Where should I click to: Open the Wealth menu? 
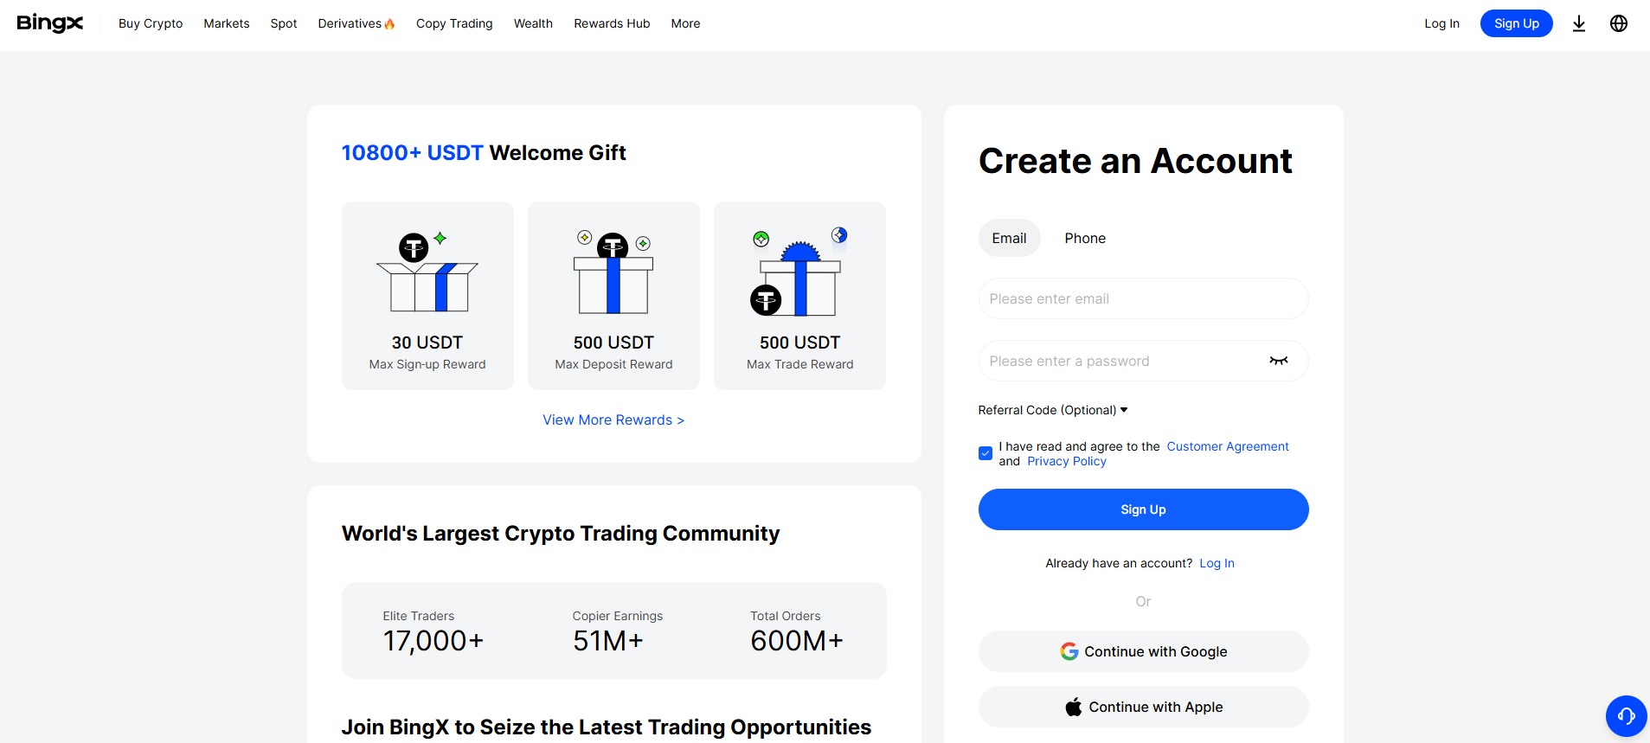[x=533, y=23]
